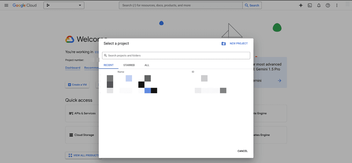This screenshot has width=352, height=163.
Task: Click the Gemini banner arrow icon
Action: tap(280, 81)
